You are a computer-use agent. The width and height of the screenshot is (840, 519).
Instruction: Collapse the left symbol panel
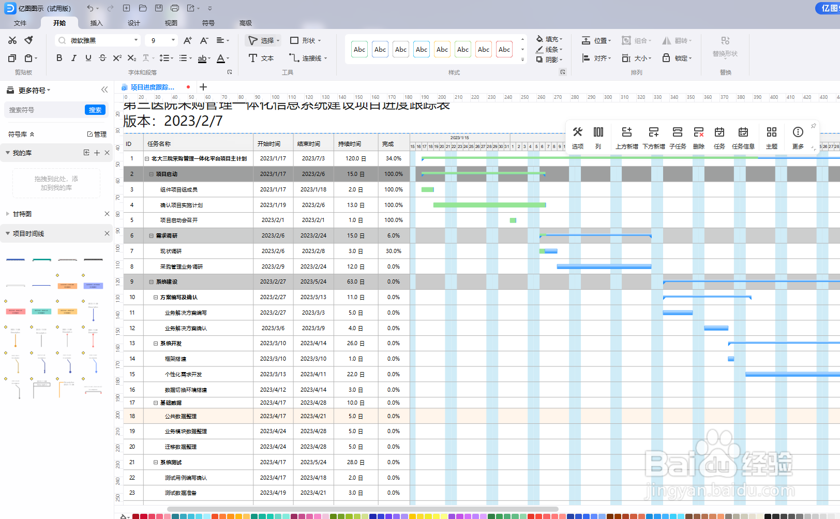[104, 90]
